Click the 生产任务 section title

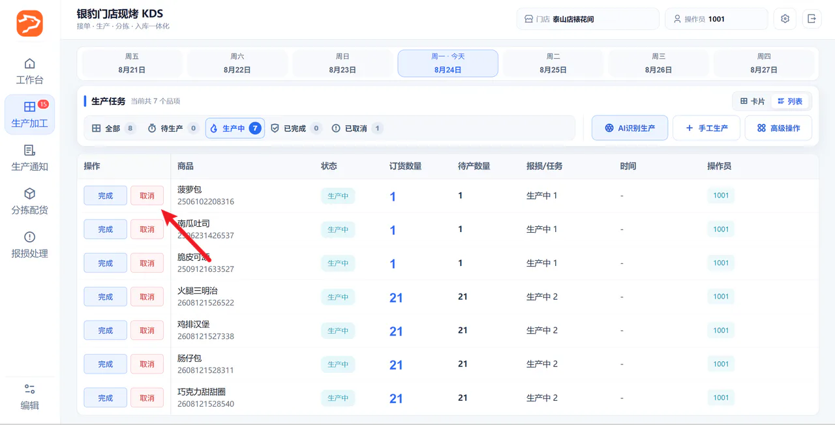tap(108, 101)
